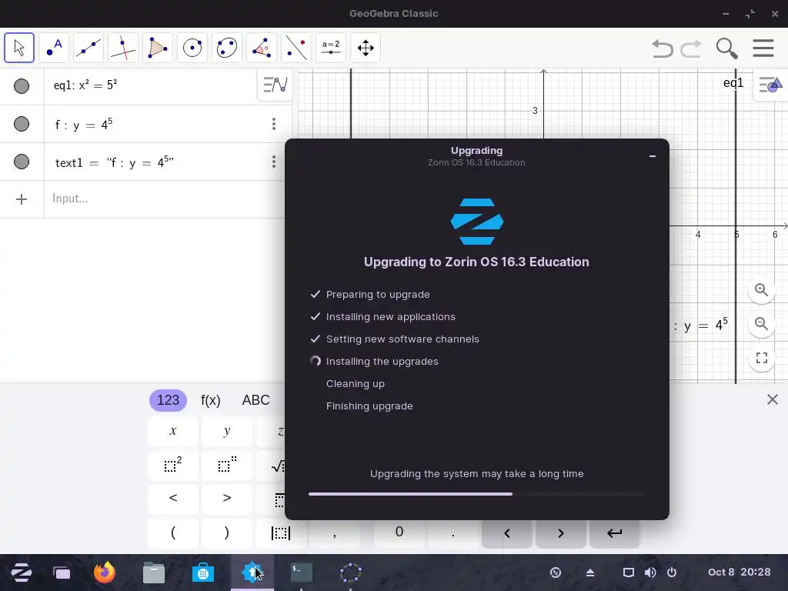Select the Point tool
Viewport: 788px width, 591px height.
coord(54,48)
